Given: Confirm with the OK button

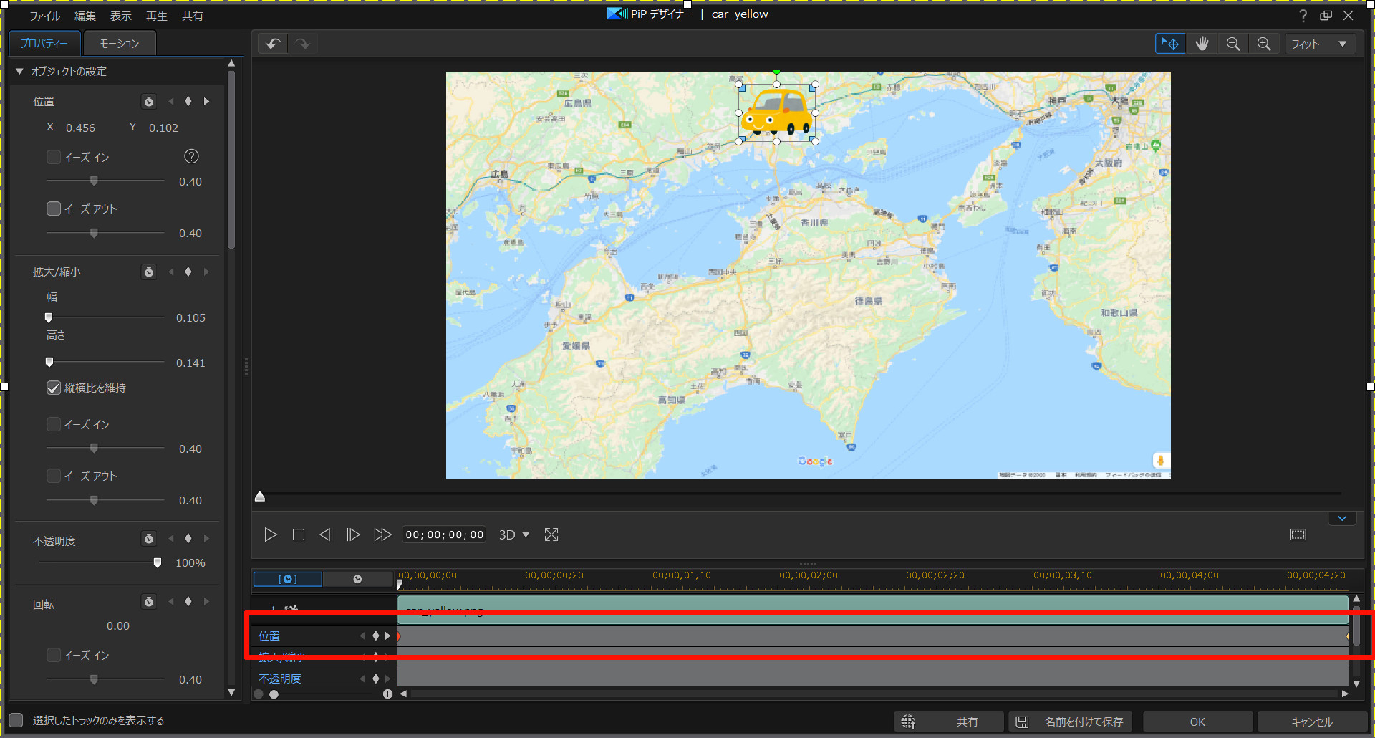Looking at the screenshot, I should click(x=1197, y=722).
